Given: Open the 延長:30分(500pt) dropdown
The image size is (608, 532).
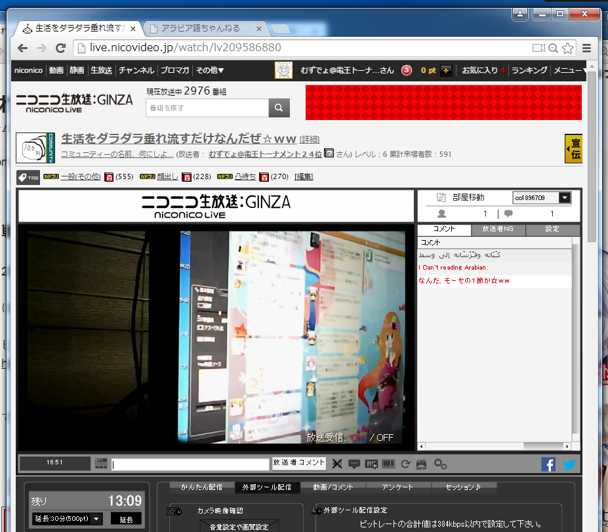Looking at the screenshot, I should (x=68, y=518).
